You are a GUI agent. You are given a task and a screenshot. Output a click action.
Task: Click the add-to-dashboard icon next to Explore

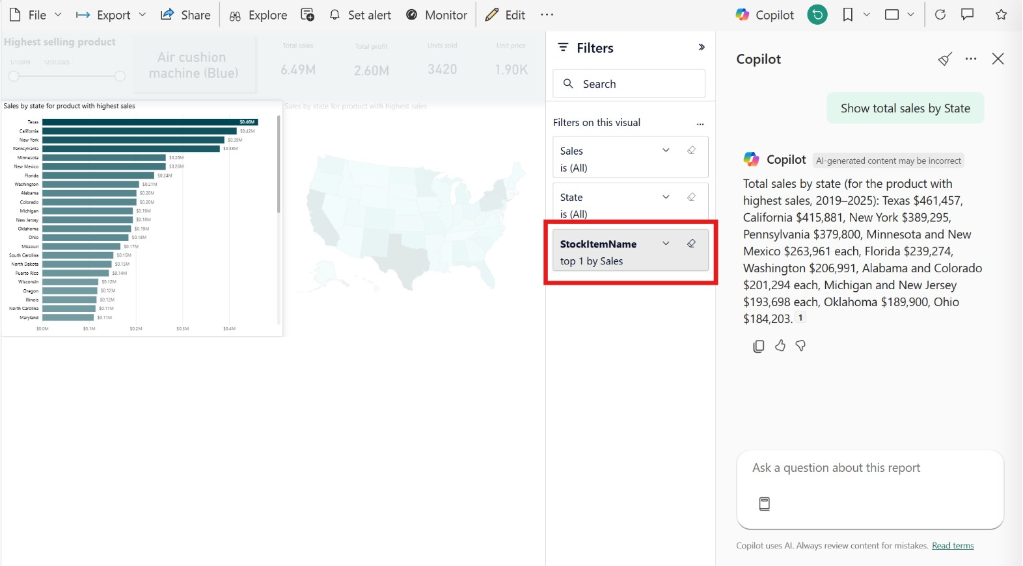[x=308, y=15]
